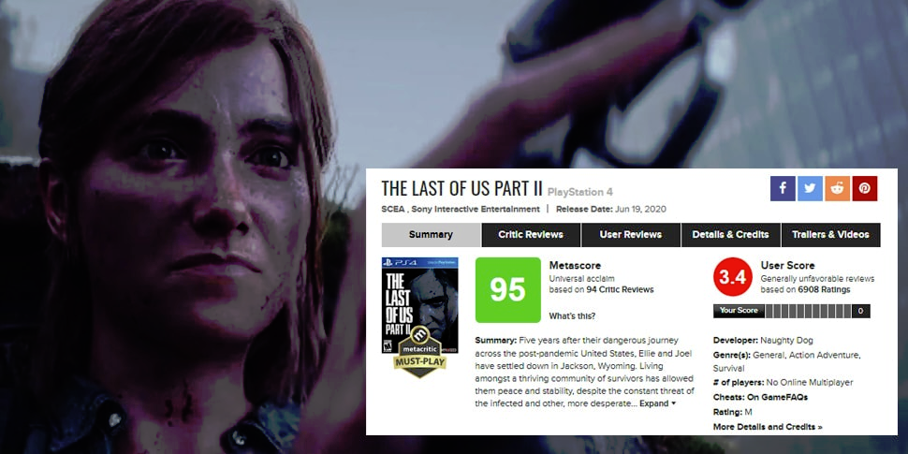Screen dimensions: 908x454
Task: Share the page via Twitter icon
Action: [810, 188]
